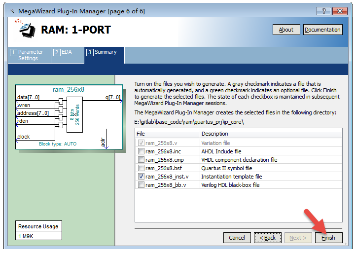Open the About dialog
Viewport: 356px width, 253px height.
(x=286, y=30)
